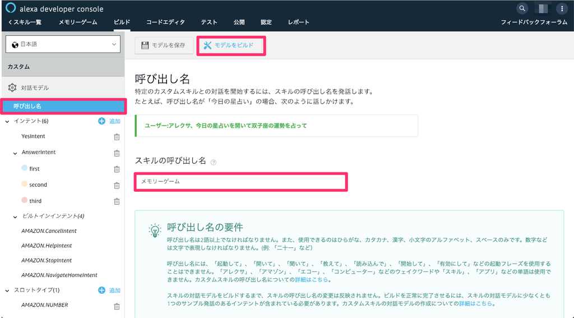The image size is (574, 318).
Task: Select AMAZON.NUMBER slot type
Action: coord(45,305)
